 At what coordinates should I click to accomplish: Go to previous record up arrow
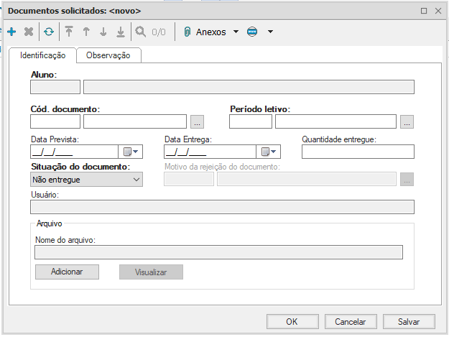pyautogui.click(x=86, y=32)
